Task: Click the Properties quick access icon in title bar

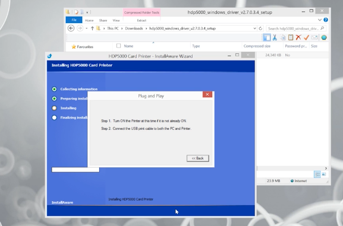Action: pos(76,12)
